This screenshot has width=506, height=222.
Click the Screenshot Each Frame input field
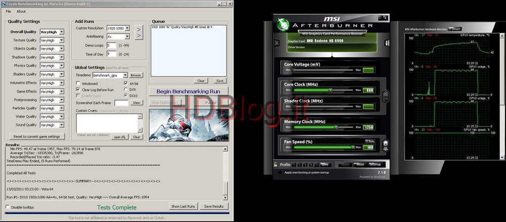[121, 103]
